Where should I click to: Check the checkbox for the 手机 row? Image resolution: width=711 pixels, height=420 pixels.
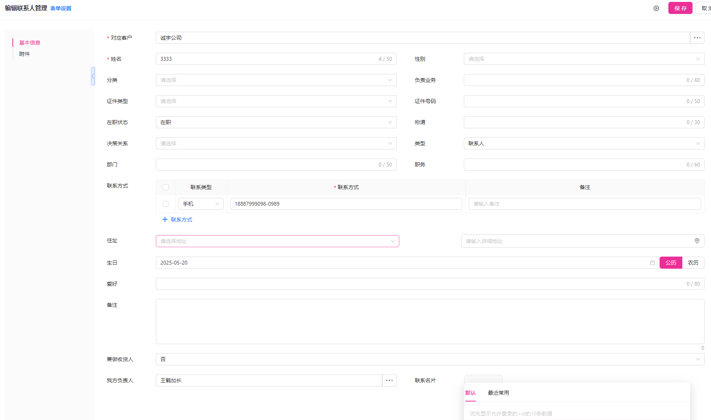point(166,204)
